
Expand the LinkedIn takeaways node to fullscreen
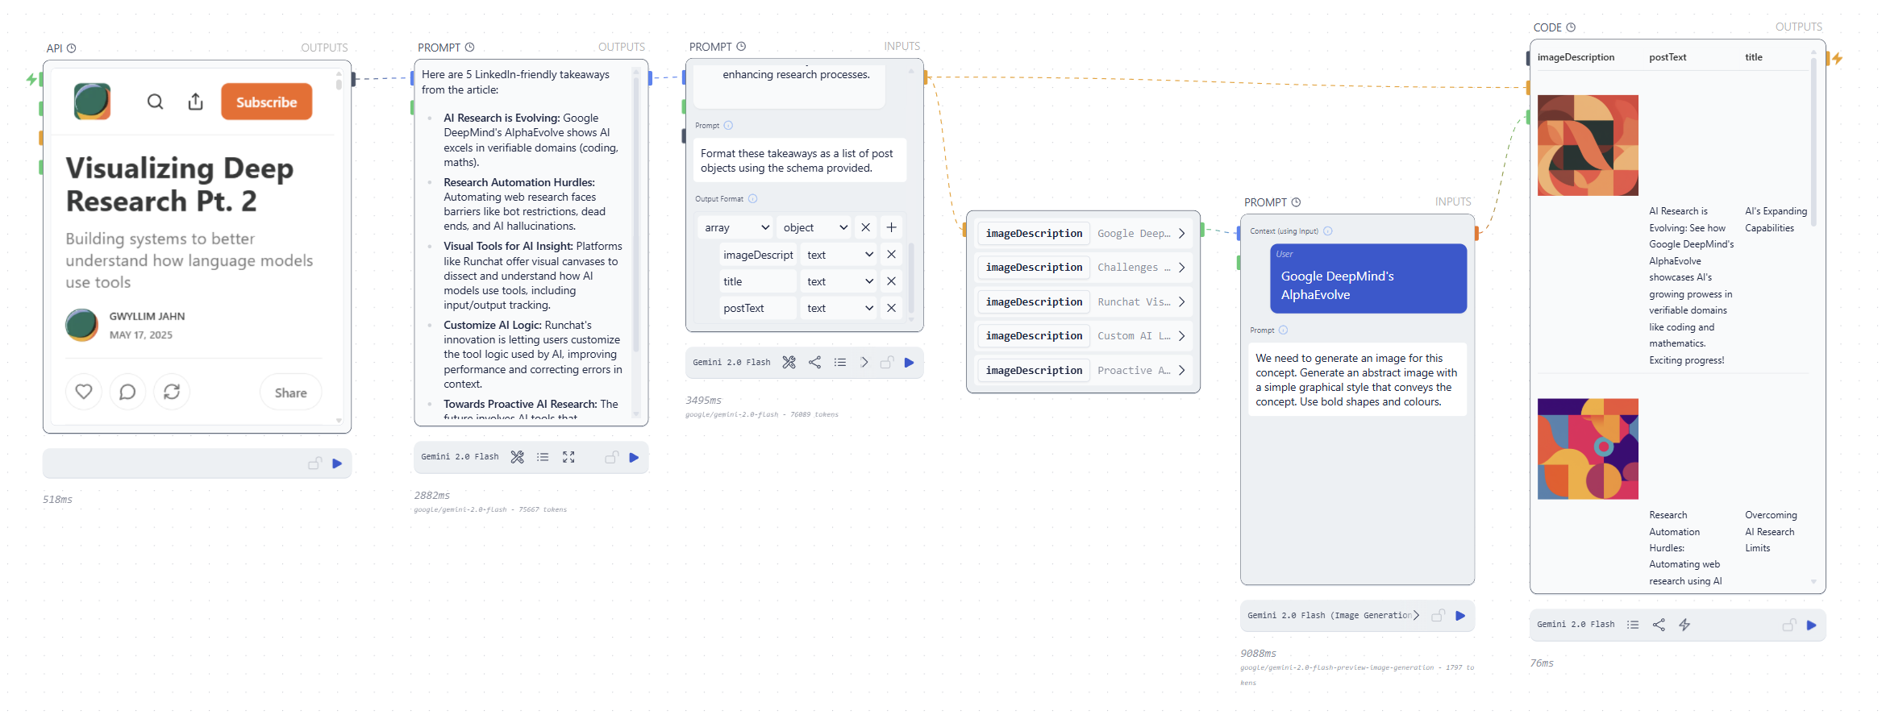tap(568, 457)
